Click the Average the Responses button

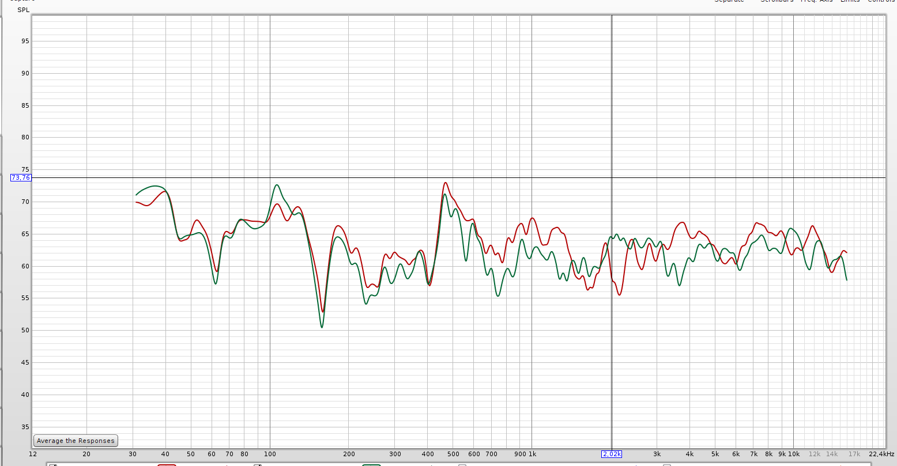pos(76,441)
